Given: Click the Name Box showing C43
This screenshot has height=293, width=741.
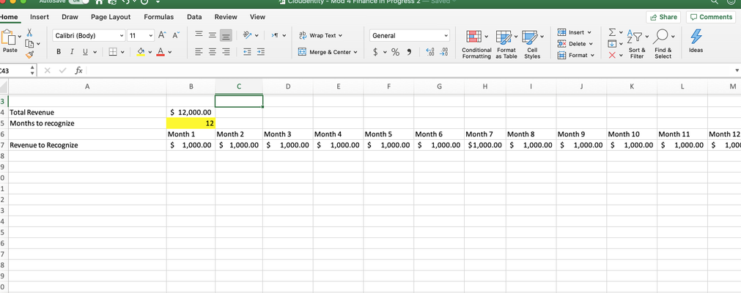Looking at the screenshot, I should pos(14,70).
